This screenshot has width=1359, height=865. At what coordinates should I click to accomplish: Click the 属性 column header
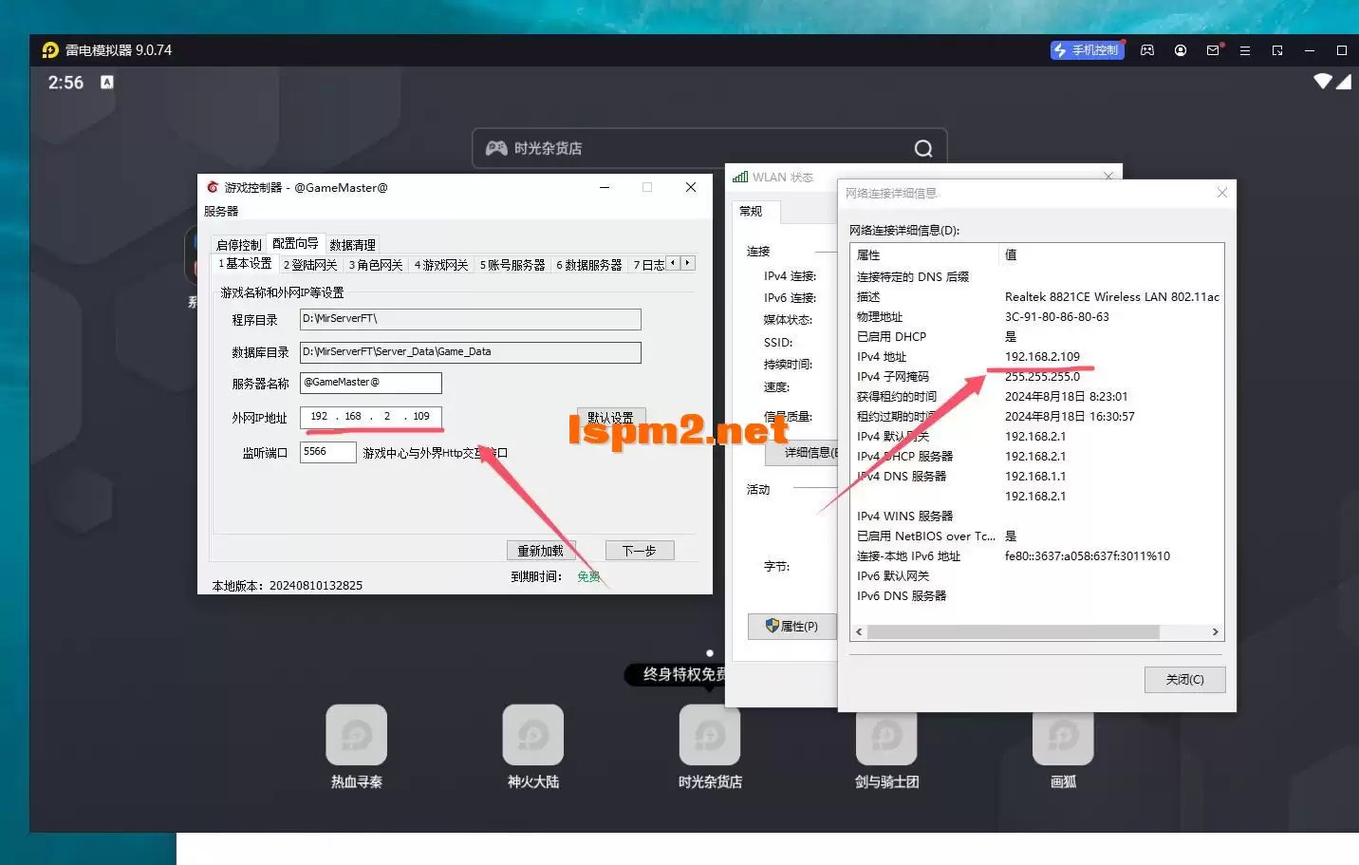pos(924,254)
